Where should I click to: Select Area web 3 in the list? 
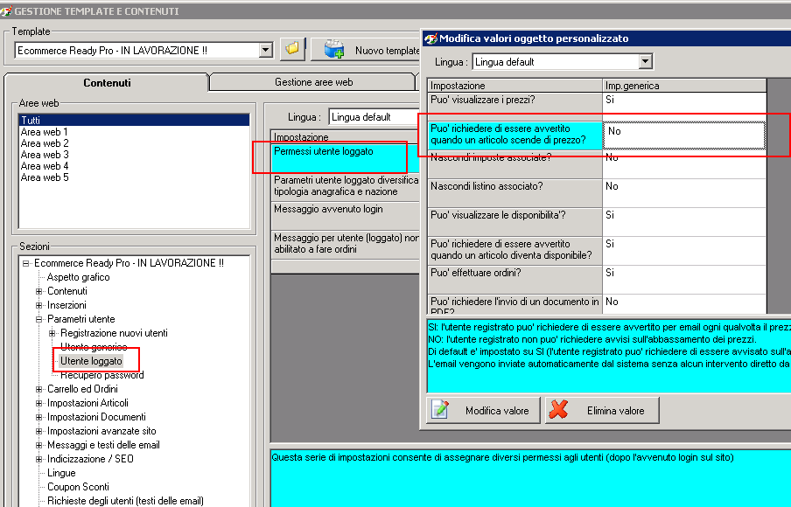pyautogui.click(x=134, y=155)
